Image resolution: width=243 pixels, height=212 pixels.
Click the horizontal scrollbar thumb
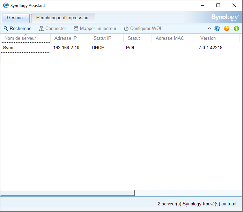click(67, 193)
